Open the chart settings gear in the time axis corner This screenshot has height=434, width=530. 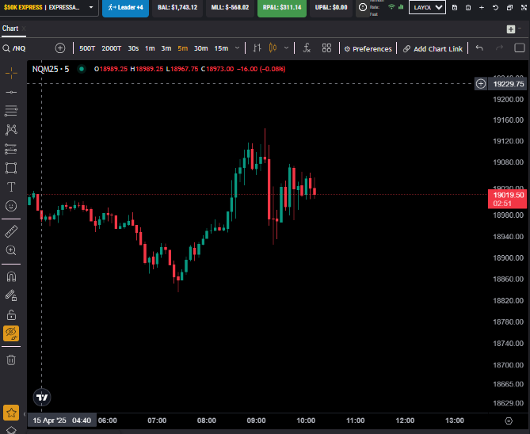[509, 421]
